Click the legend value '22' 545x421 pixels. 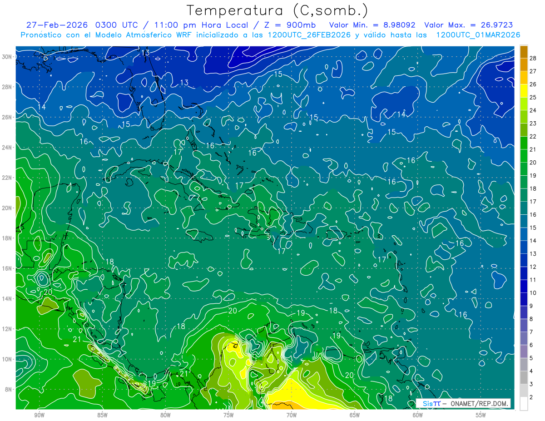pyautogui.click(x=533, y=136)
